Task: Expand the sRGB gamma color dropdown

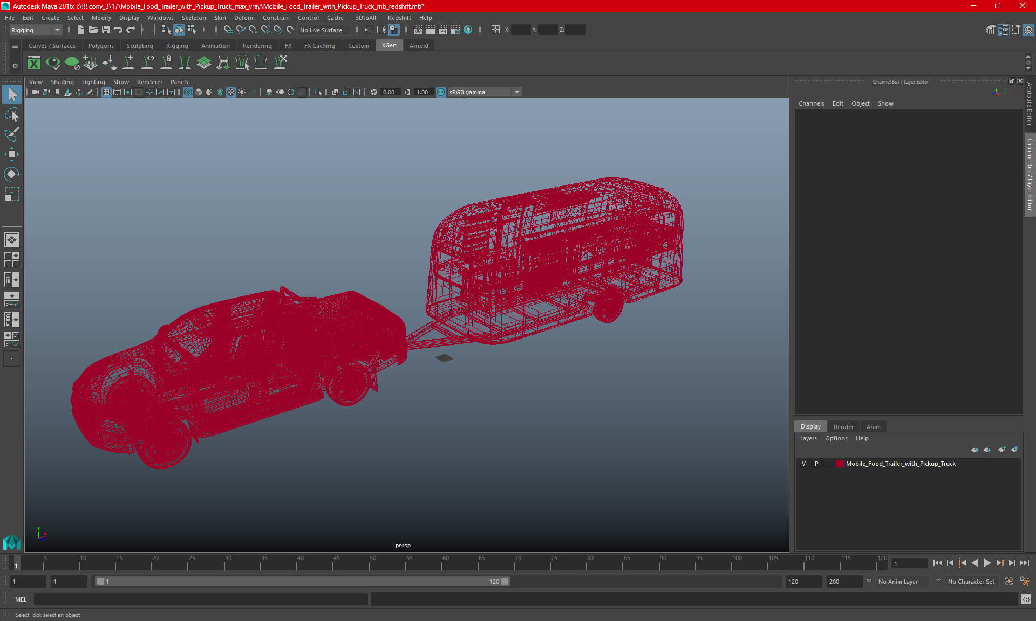Action: [517, 92]
